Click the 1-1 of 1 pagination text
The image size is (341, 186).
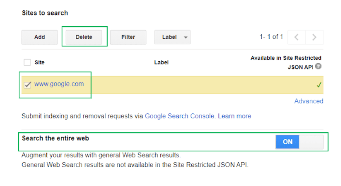271,37
